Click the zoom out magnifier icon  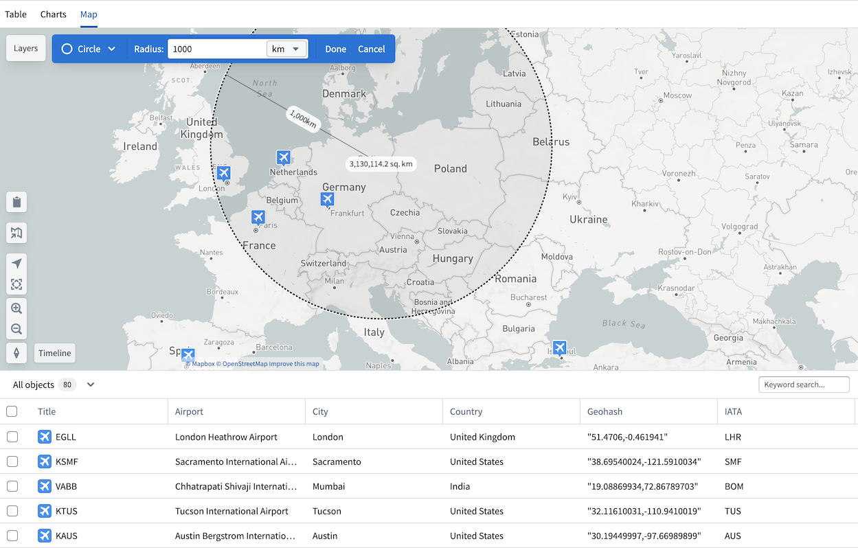tap(16, 329)
